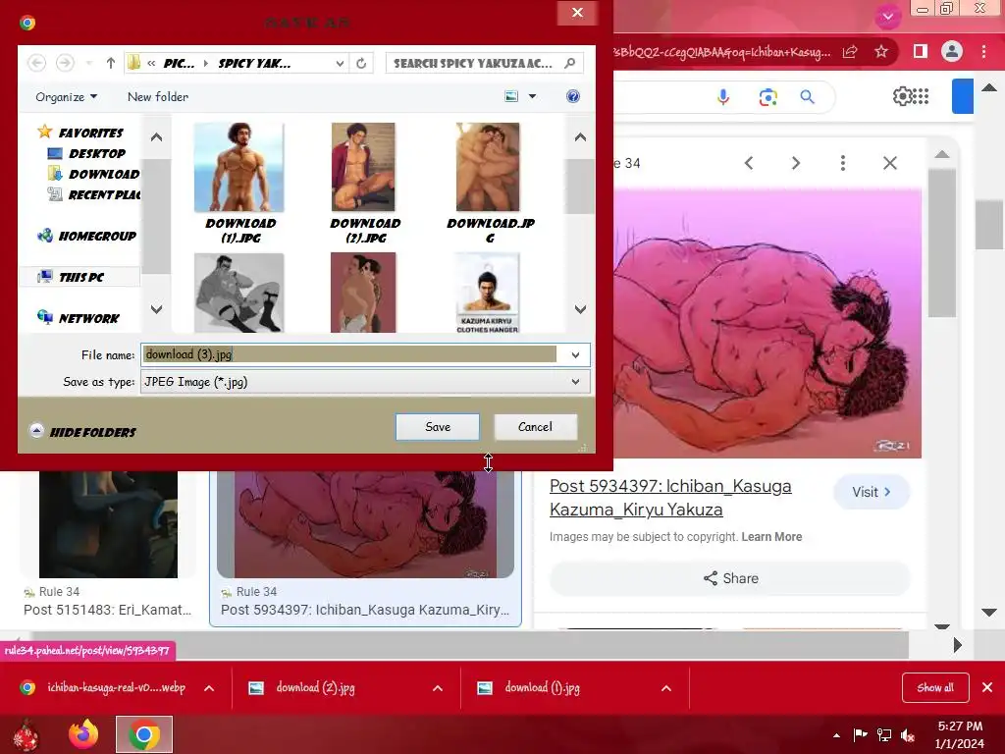Screen dimensions: 1005x754
Task: Select Network in navigation pane
Action: [x=79, y=318]
